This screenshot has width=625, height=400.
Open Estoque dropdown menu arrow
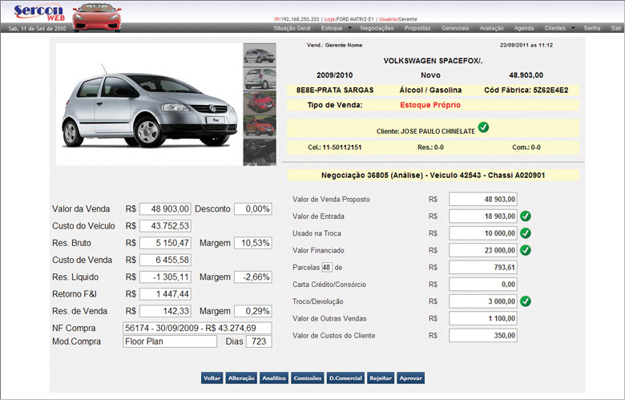[x=349, y=28]
